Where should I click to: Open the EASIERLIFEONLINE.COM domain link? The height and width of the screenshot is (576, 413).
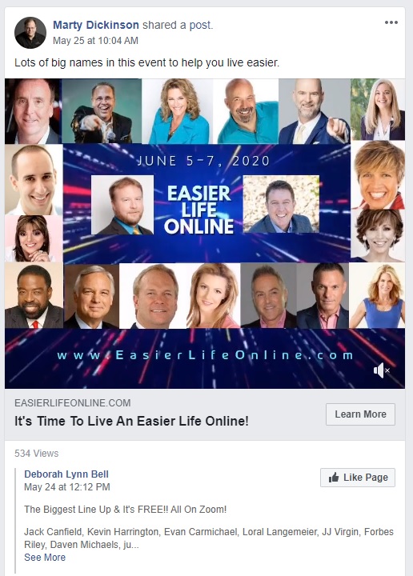coord(73,403)
